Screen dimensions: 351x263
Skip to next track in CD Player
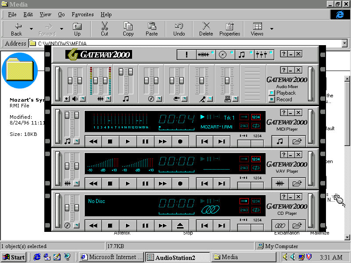[222, 226]
